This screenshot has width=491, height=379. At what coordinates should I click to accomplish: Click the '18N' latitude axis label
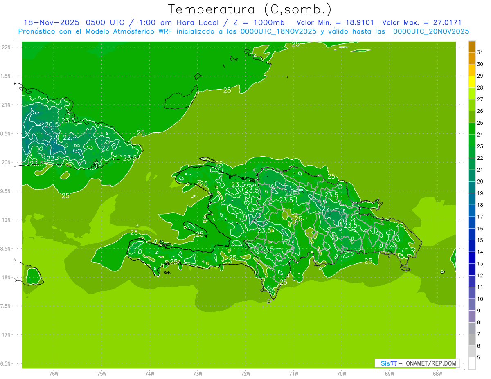point(6,277)
